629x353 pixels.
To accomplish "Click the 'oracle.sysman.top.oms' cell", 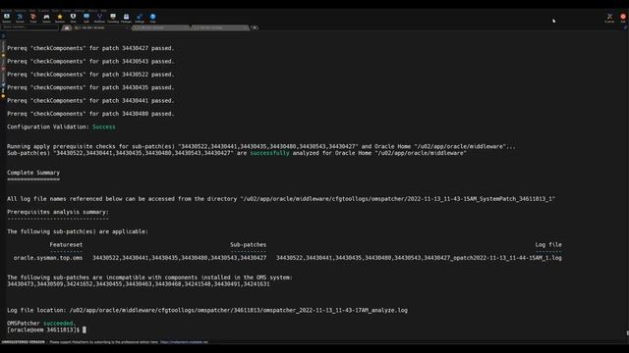I will (x=48, y=258).
